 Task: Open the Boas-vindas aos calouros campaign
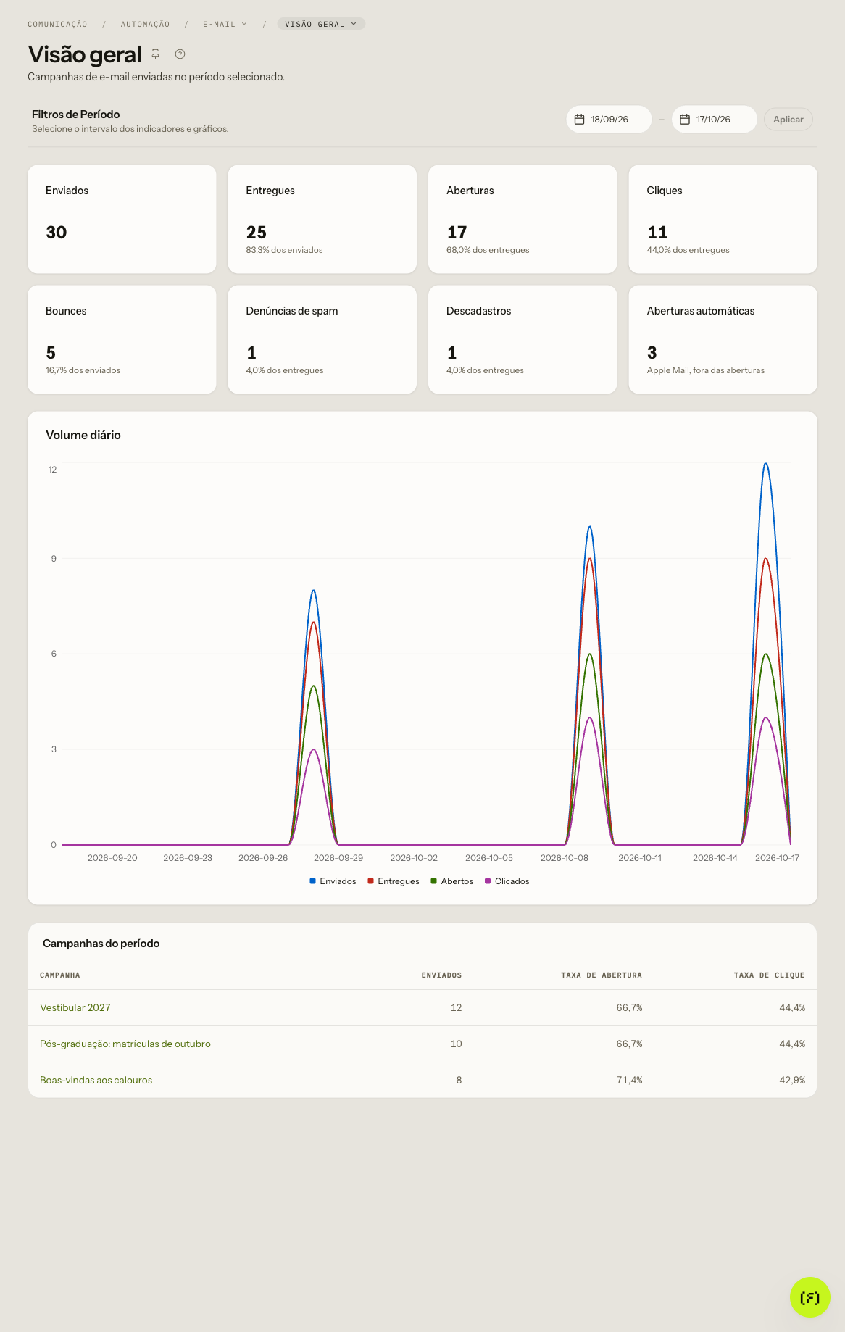tap(96, 1080)
